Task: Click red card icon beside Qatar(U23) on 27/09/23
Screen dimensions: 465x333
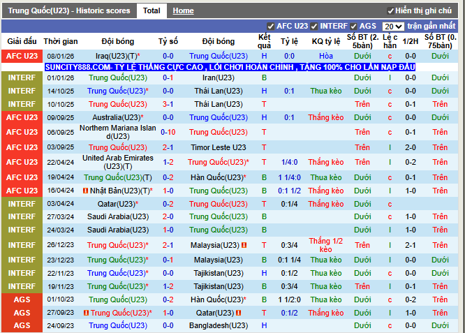Action: tap(238, 313)
